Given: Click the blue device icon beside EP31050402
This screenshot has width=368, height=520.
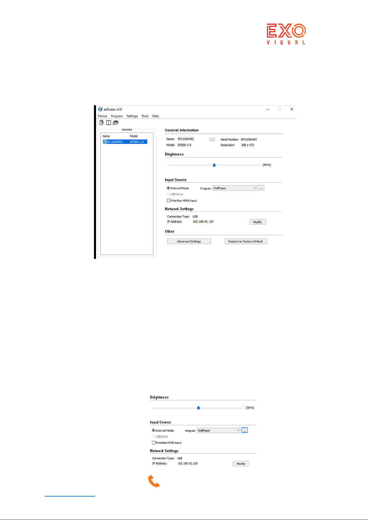Looking at the screenshot, I should pos(104,142).
